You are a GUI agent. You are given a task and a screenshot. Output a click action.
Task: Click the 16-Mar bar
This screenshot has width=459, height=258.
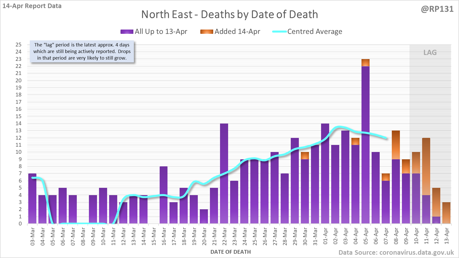click(163, 195)
